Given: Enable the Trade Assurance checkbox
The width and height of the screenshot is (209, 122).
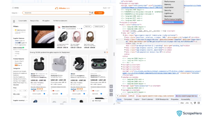Looking at the screenshot, I should 14,30.
